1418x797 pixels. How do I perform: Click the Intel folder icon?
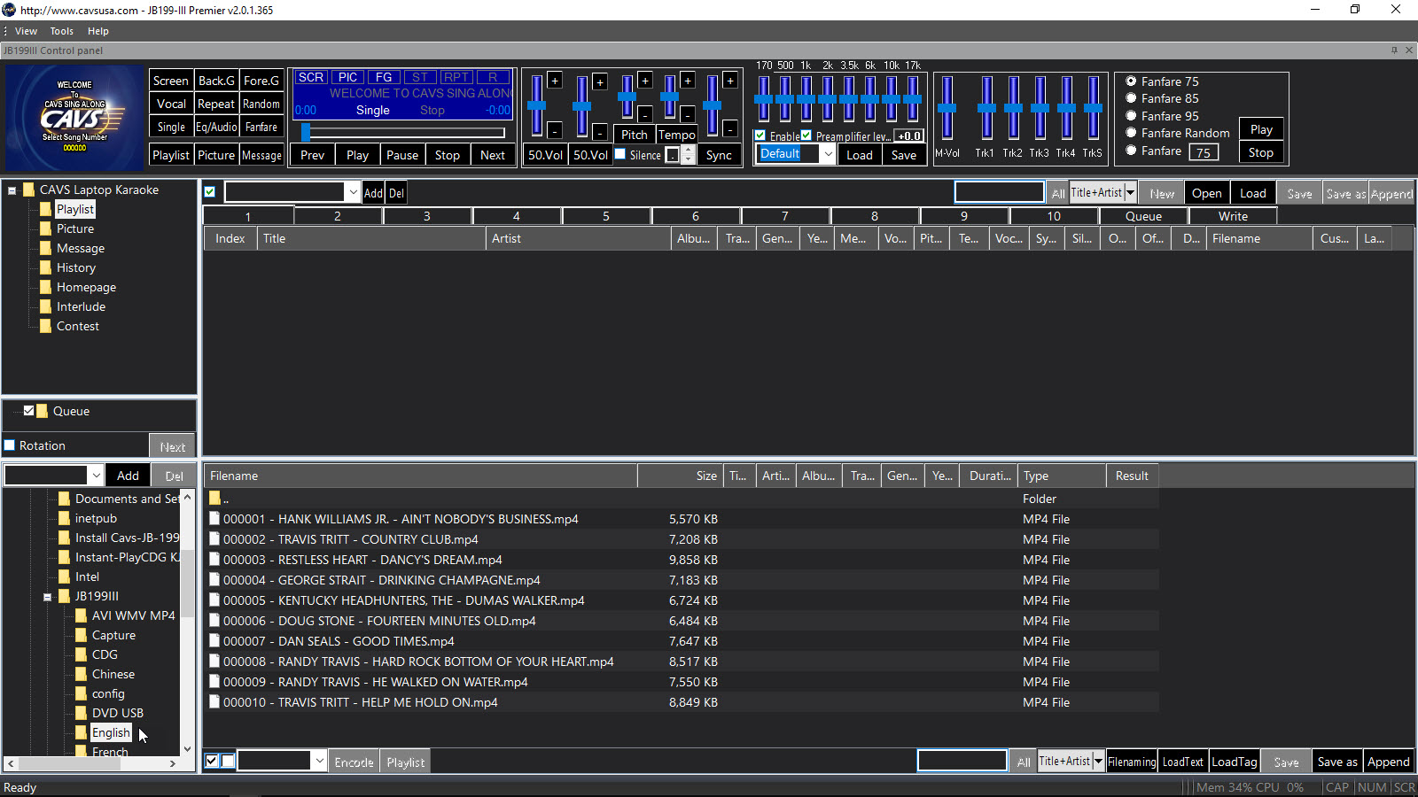click(x=64, y=576)
